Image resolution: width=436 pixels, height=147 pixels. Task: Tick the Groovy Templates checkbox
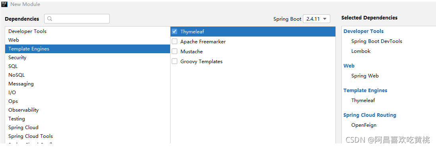pos(174,62)
